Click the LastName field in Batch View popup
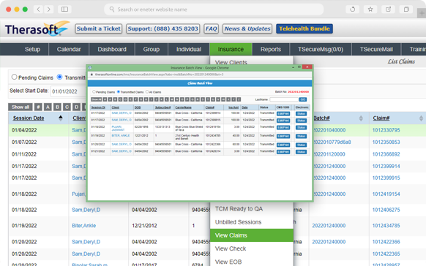This screenshot has height=266, width=426. (x=284, y=99)
